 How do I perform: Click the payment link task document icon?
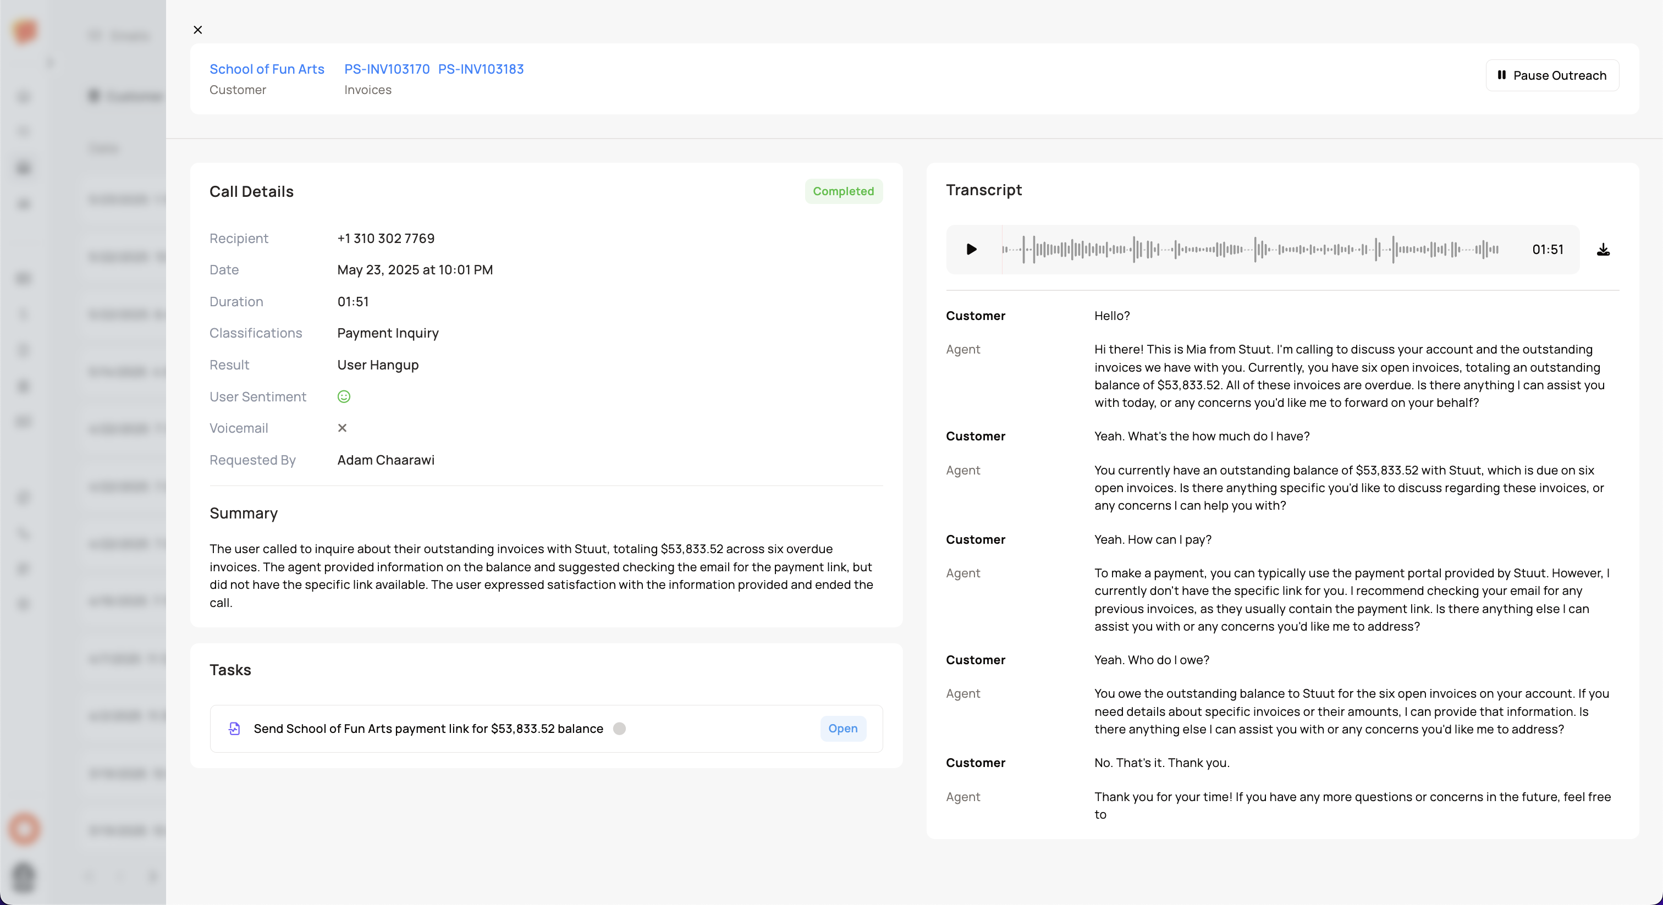tap(234, 729)
